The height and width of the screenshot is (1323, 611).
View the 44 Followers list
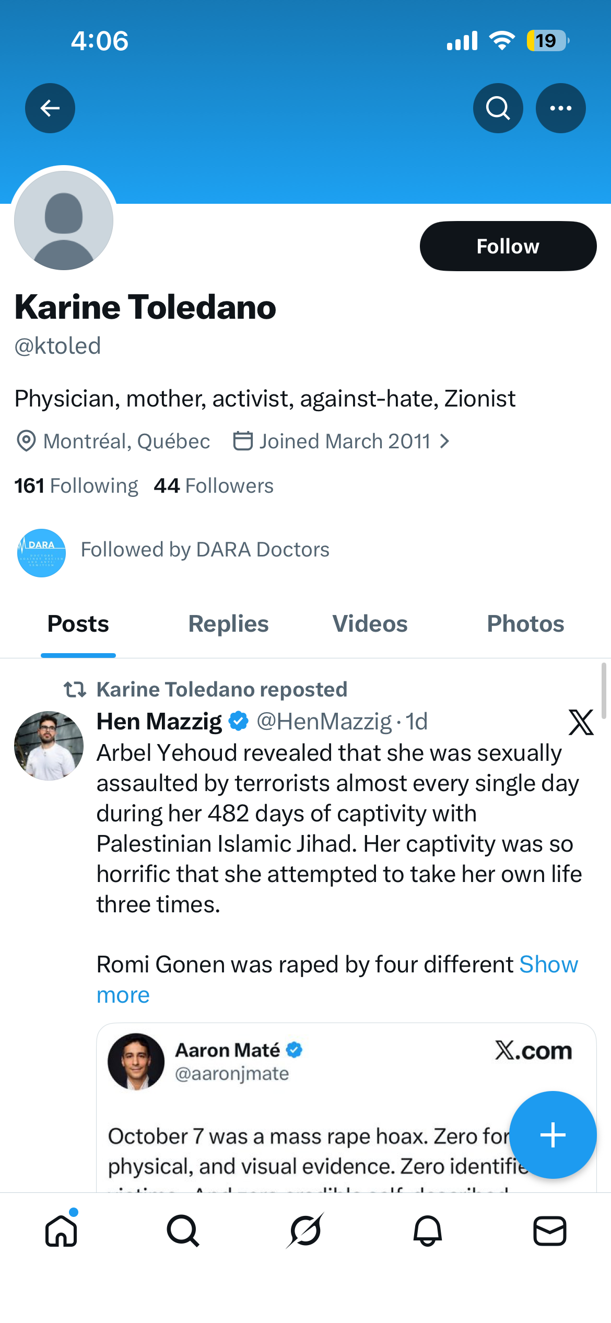214,486
